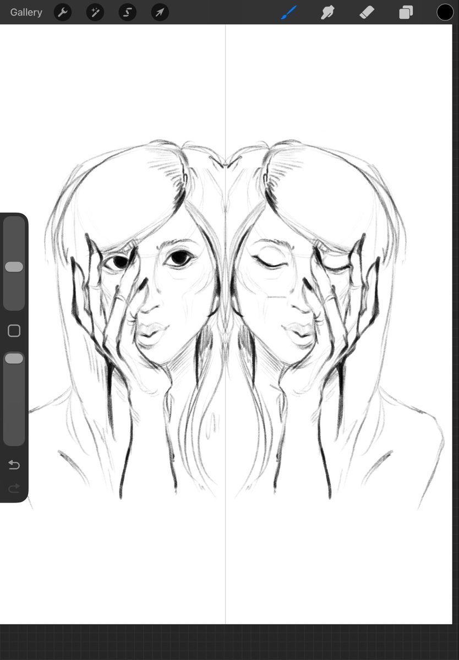
Task: Select the Smudge tool
Action: (327, 12)
